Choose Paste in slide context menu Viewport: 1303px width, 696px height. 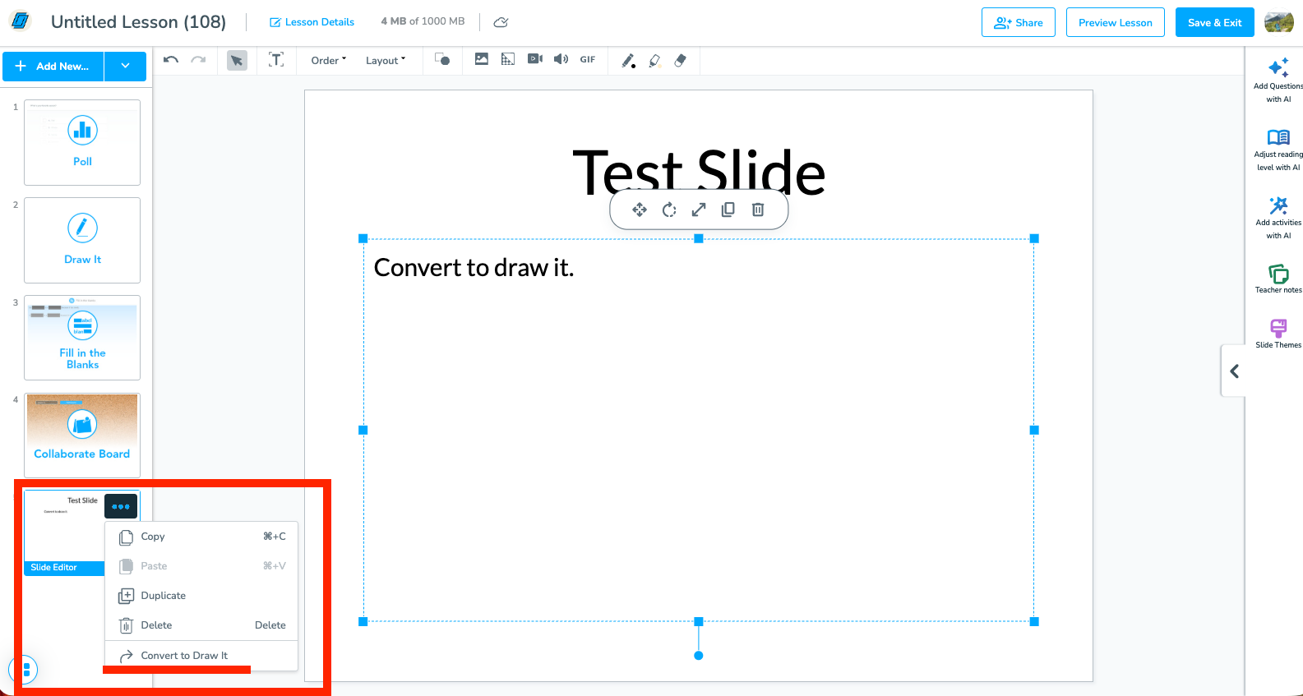(x=202, y=566)
